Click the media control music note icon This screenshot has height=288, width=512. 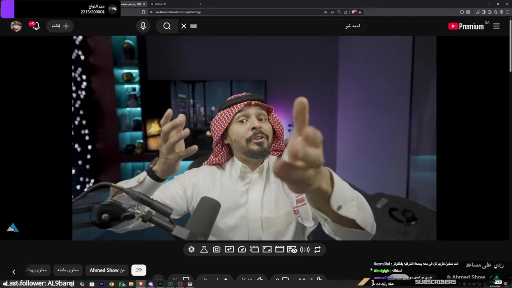pyautogui.click(x=478, y=12)
